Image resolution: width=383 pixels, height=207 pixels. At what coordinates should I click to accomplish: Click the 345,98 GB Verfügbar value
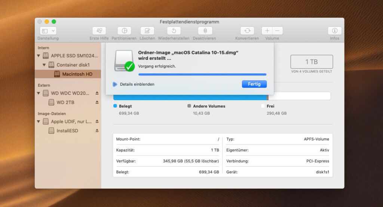[191, 161]
